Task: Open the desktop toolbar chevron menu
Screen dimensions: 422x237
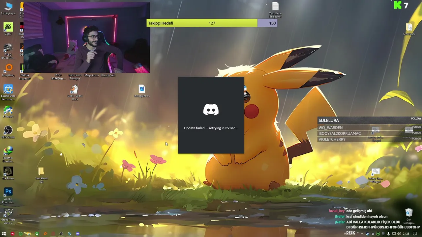Action: [x=357, y=232]
